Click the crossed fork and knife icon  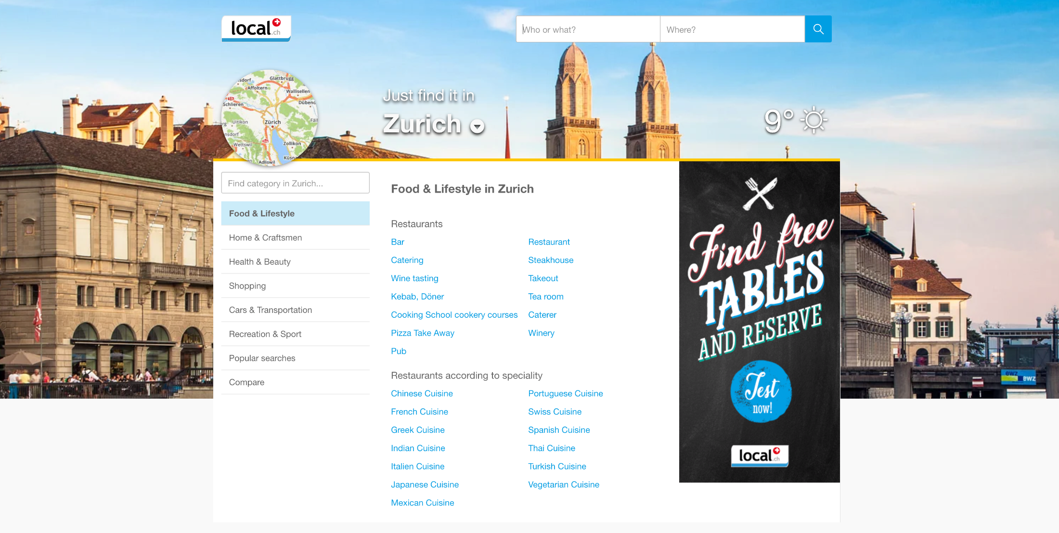[760, 193]
